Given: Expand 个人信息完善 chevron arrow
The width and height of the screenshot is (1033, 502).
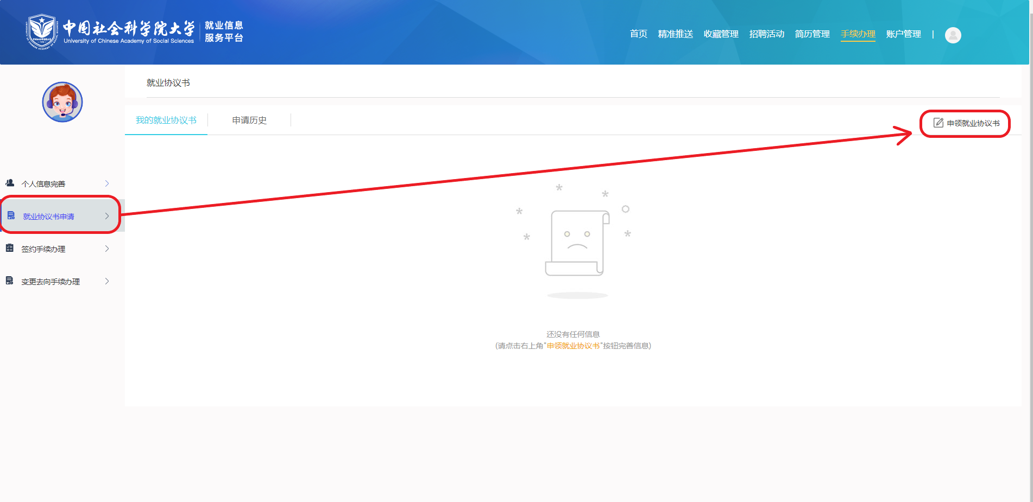Looking at the screenshot, I should [x=107, y=183].
